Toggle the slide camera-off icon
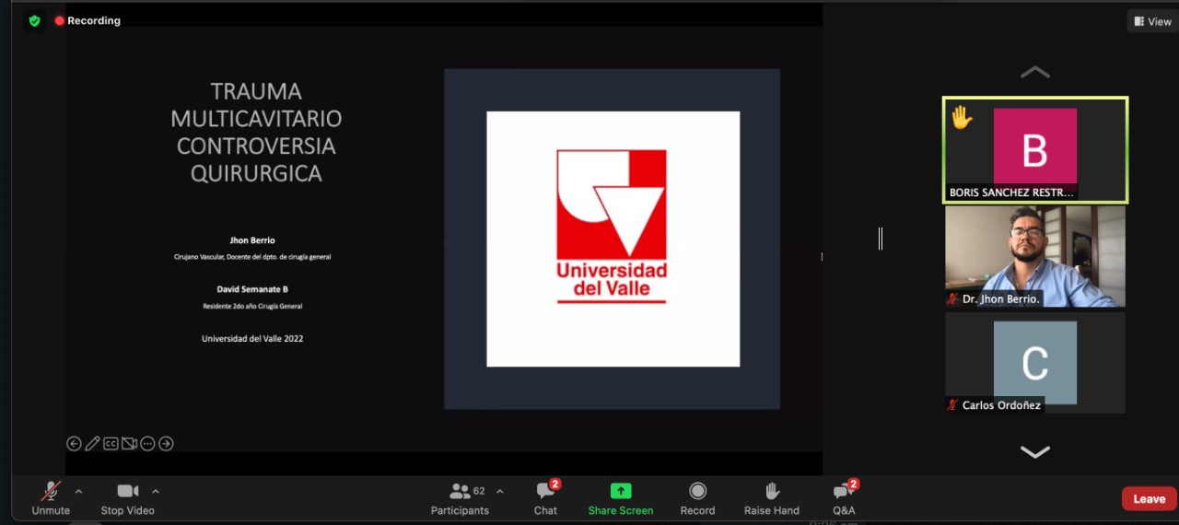1179x525 pixels. pos(129,444)
